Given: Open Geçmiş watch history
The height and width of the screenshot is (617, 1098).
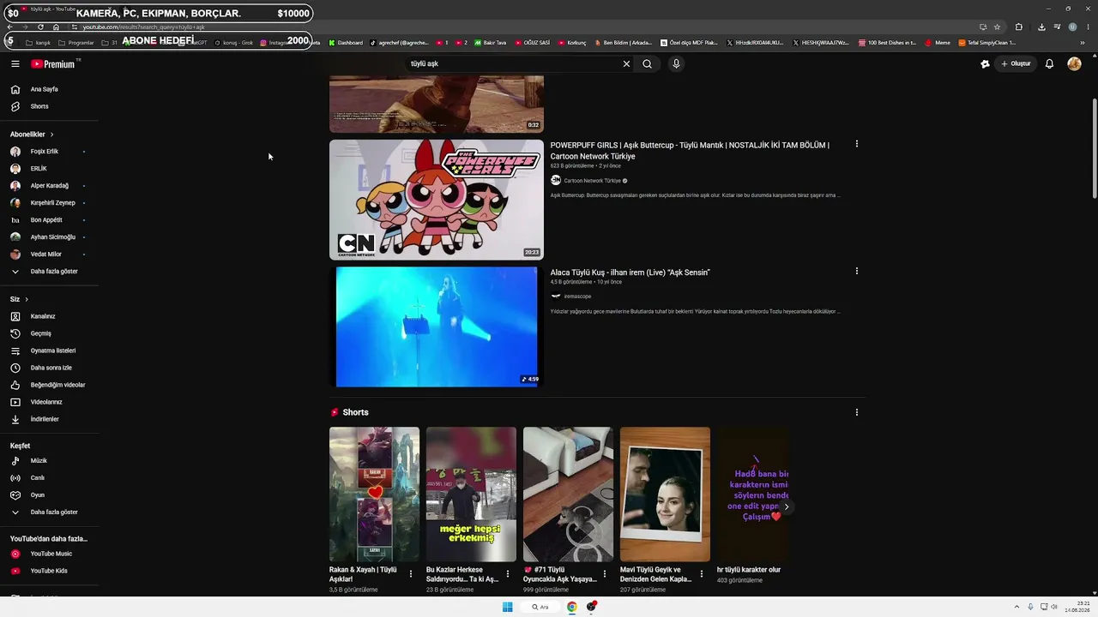Looking at the screenshot, I should [x=41, y=333].
